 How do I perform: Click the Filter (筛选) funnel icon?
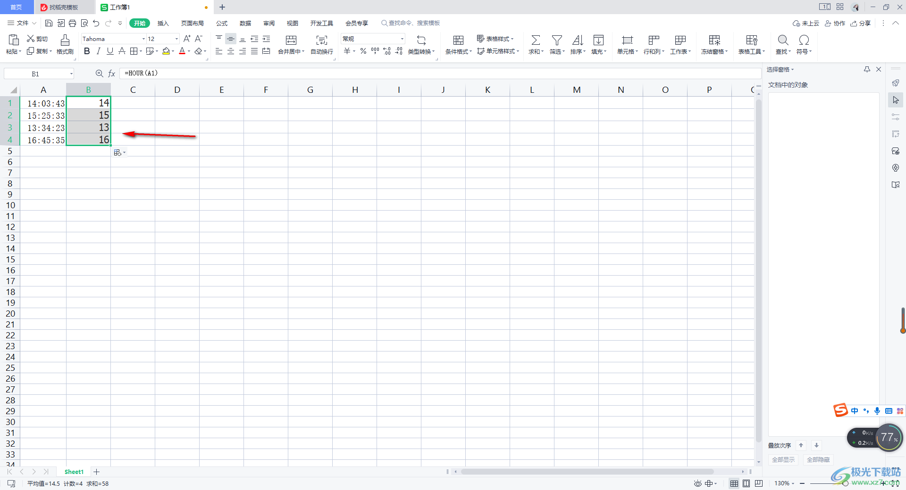557,40
